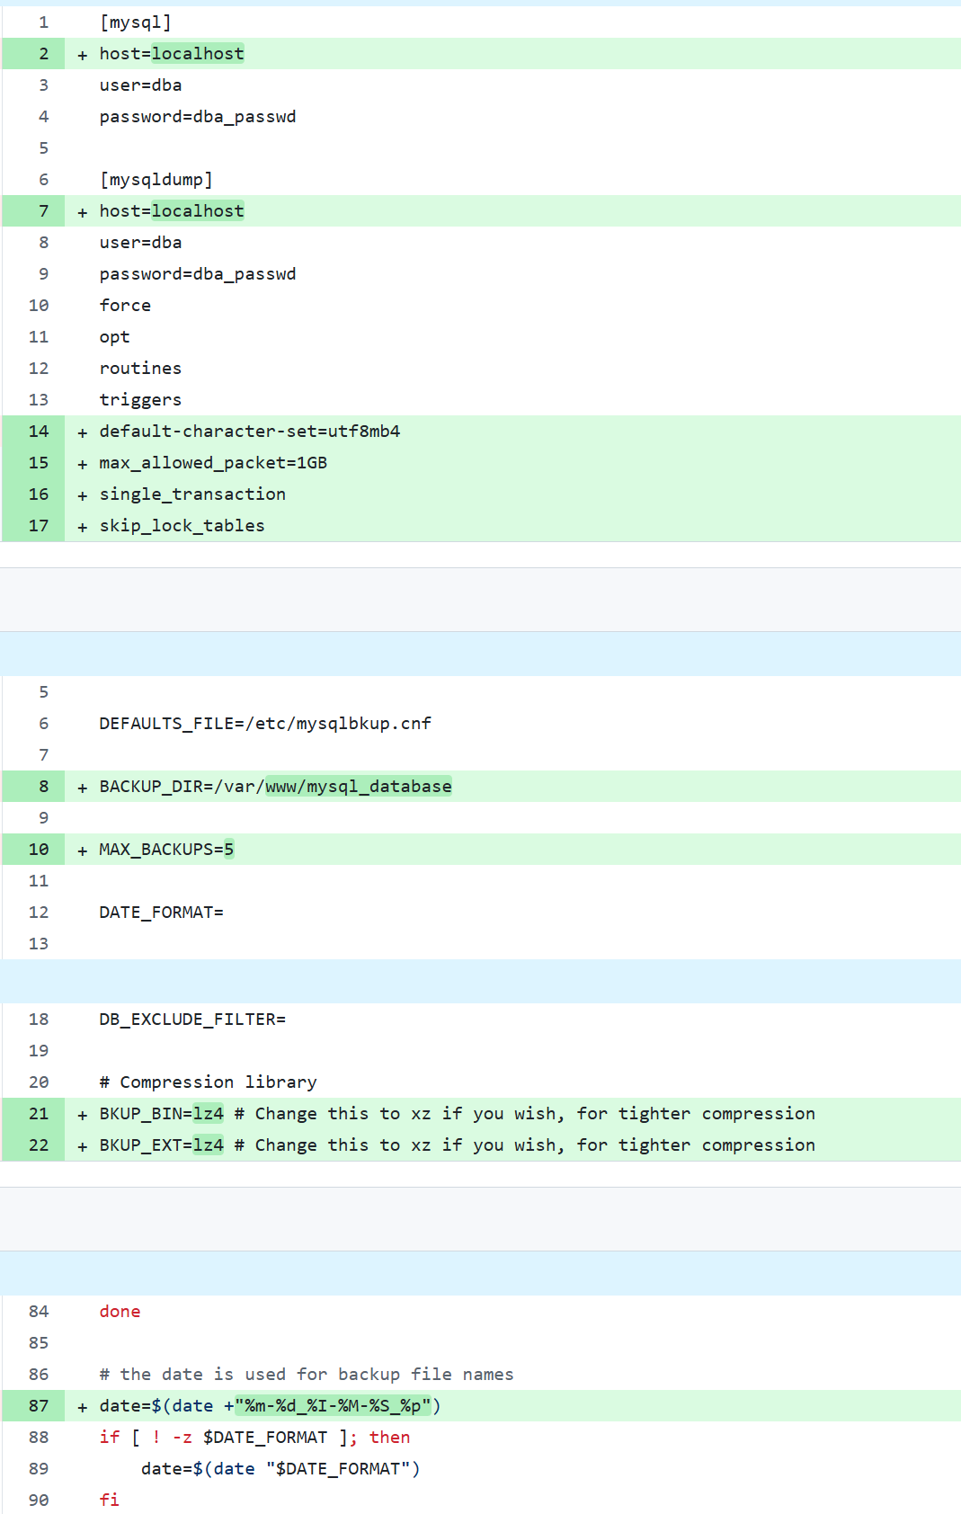Click the 'routines' option line
This screenshot has height=1514, width=961.
140,369
